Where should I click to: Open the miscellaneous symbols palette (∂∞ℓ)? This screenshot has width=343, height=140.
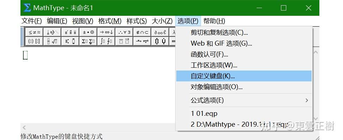click(x=160, y=32)
